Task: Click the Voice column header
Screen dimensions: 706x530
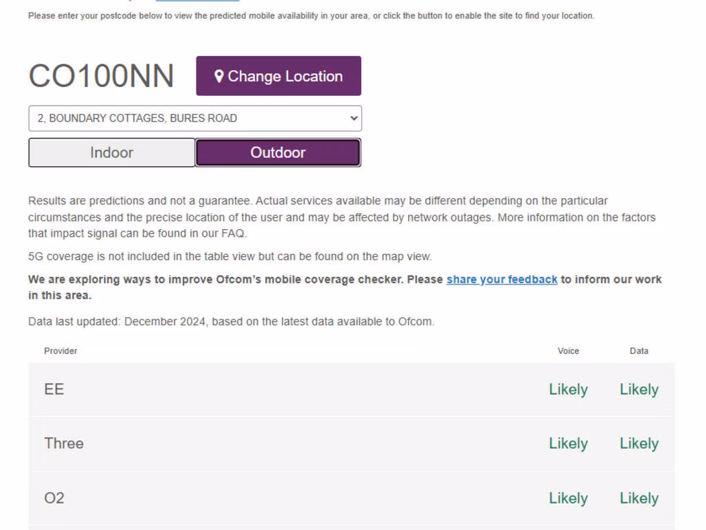Action: pos(568,351)
